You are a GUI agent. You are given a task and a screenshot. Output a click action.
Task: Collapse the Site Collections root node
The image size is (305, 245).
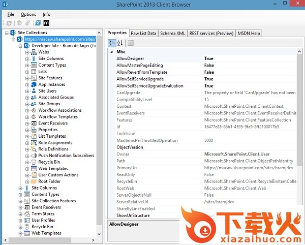click(7, 33)
